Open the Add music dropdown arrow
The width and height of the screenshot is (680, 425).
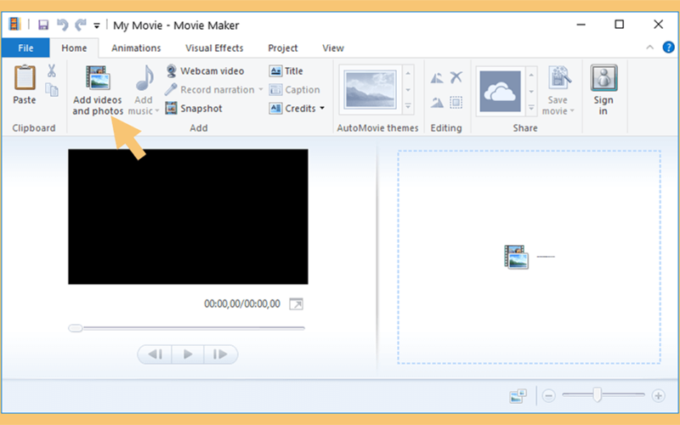157,111
